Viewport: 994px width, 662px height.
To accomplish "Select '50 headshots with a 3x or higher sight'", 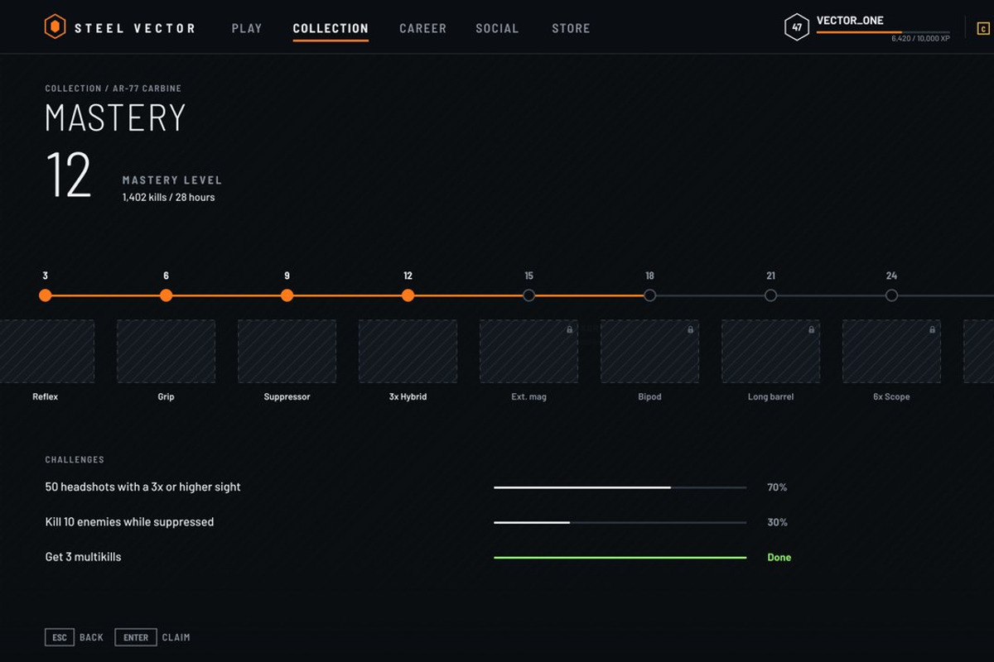I will click(142, 487).
